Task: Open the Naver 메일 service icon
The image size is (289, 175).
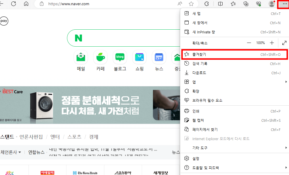Action: [81, 57]
